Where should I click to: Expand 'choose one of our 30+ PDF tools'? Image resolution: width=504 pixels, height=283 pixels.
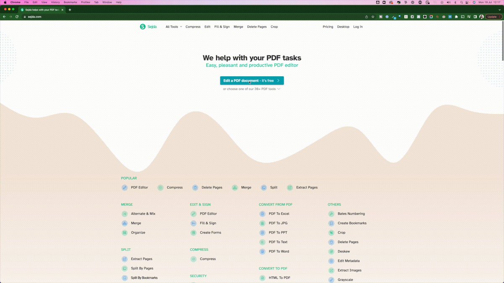coord(252,89)
